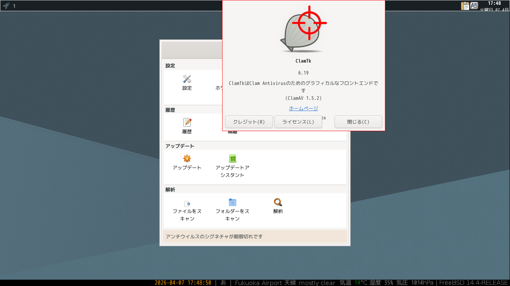The height and width of the screenshot is (286, 510).
Task: Open the clipboard manager tray icon
Action: pos(465,6)
